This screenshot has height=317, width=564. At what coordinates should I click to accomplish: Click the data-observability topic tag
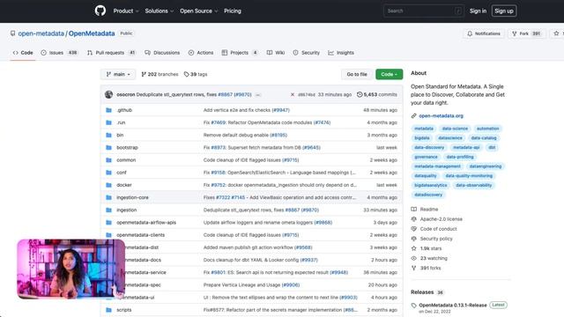pyautogui.click(x=474, y=185)
